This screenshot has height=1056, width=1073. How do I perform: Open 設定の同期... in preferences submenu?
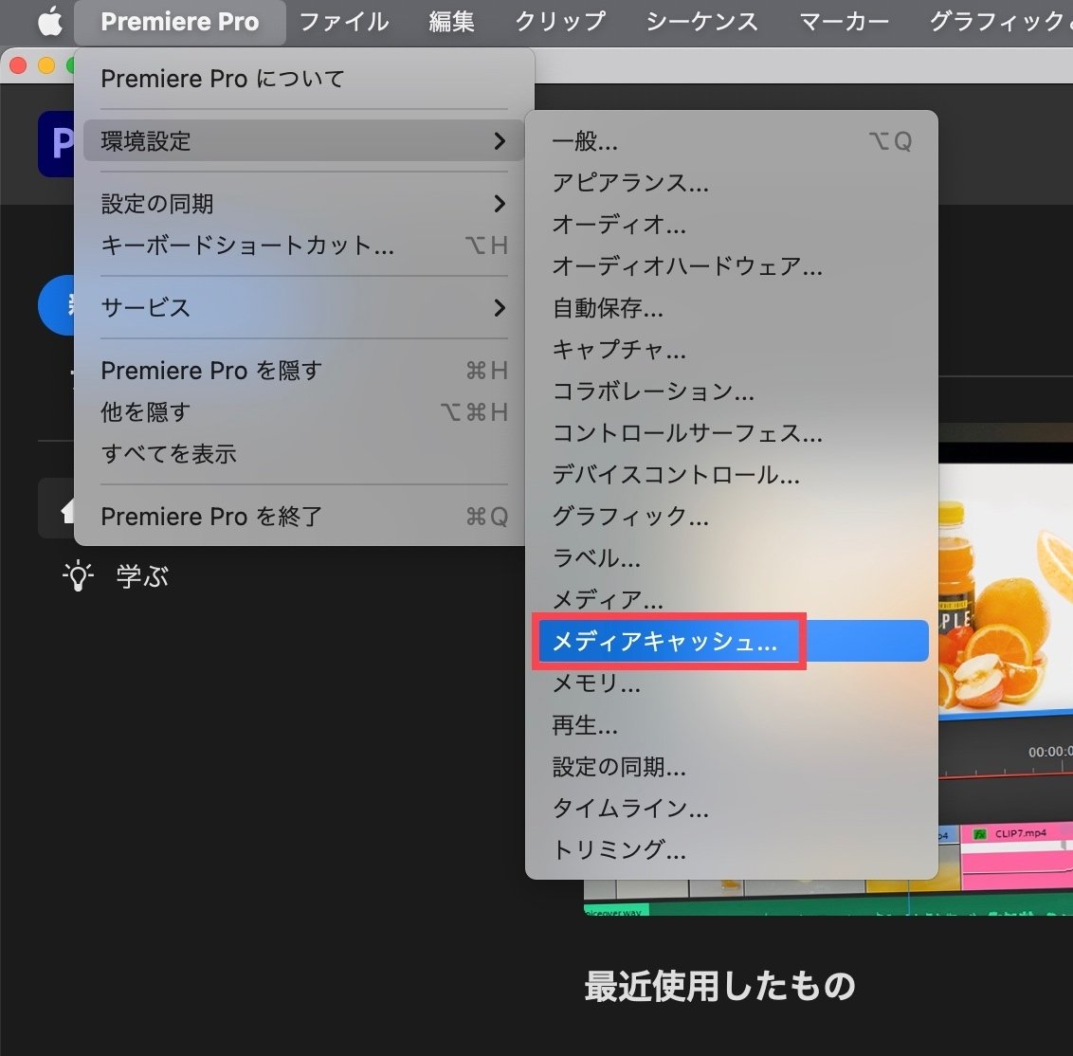731,767
